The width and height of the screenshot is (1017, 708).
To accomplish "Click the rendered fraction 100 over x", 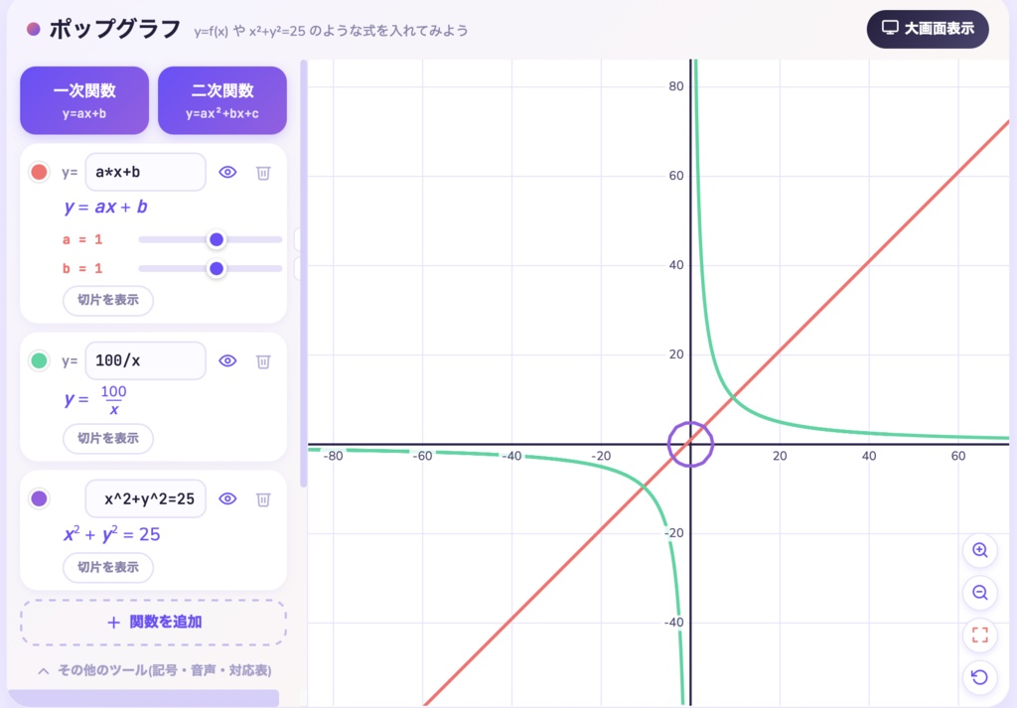I will tap(113, 400).
